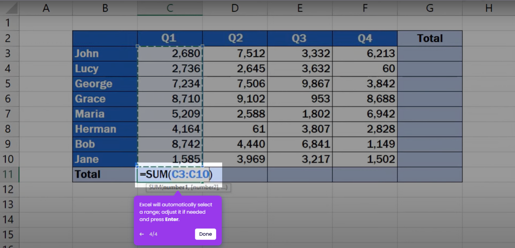Select column A header
Screen dimensions: 515x248
(x=46, y=8)
